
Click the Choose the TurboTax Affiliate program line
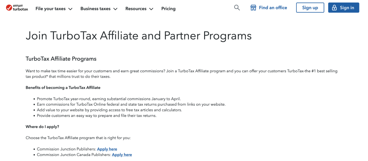coord(78,138)
